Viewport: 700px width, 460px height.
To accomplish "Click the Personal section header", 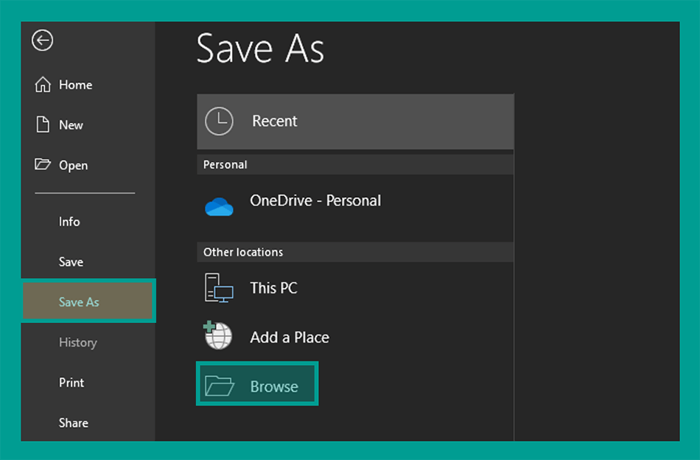I will pos(355,164).
